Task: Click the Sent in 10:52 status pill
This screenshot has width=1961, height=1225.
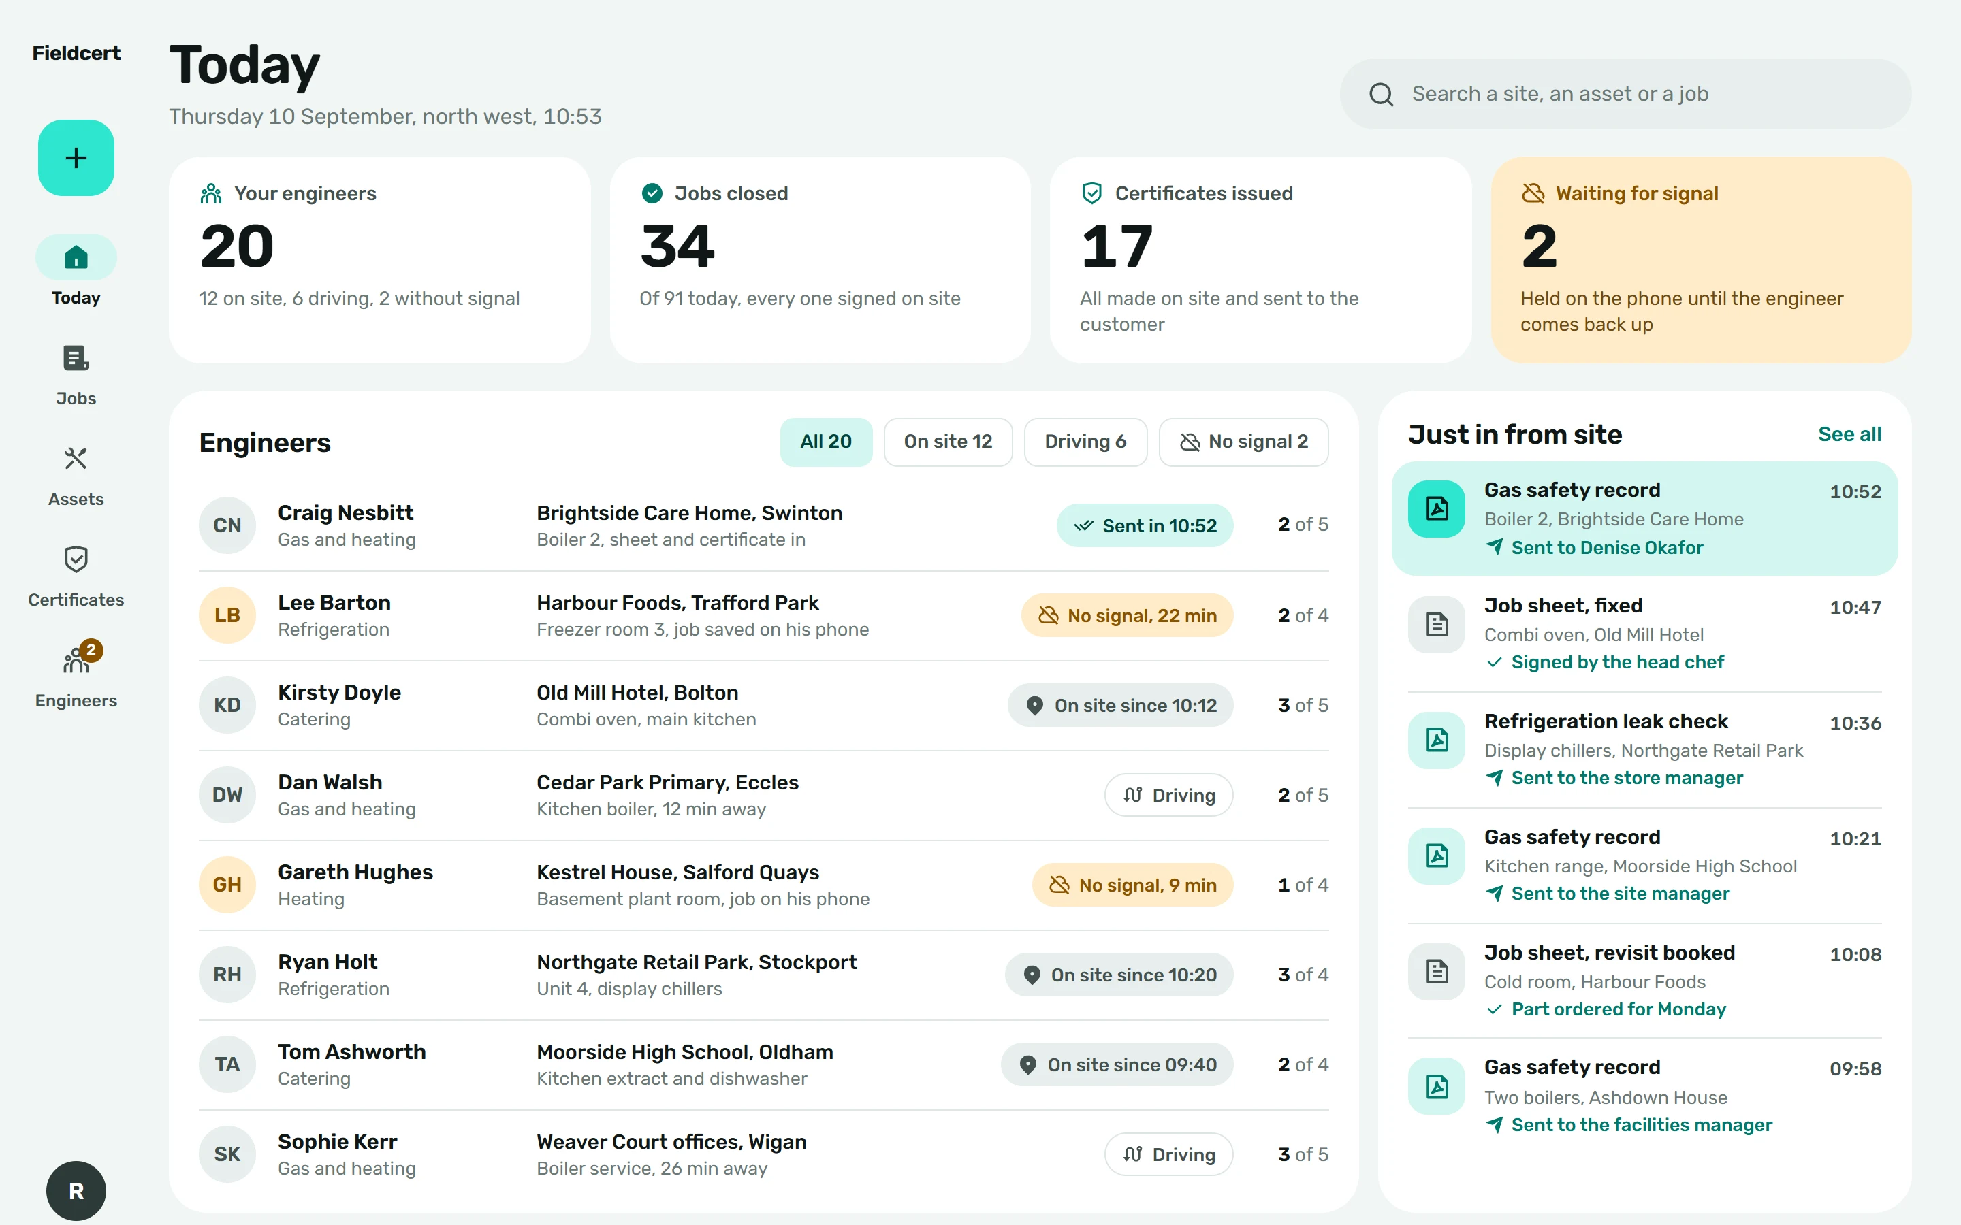Action: point(1144,526)
